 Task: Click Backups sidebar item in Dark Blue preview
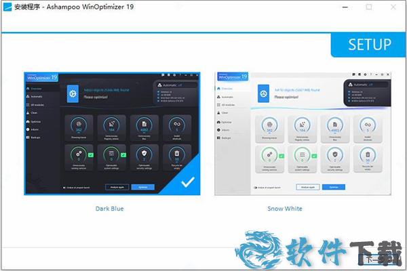(35, 136)
